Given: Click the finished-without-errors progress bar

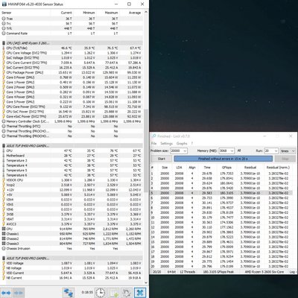Looking at the screenshot, I should pos(223,159).
